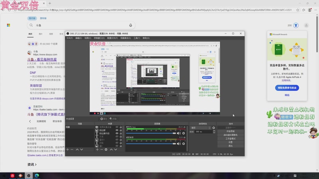
Task: Move source up in sources toolbar
Action: pyautogui.click(x=111, y=150)
